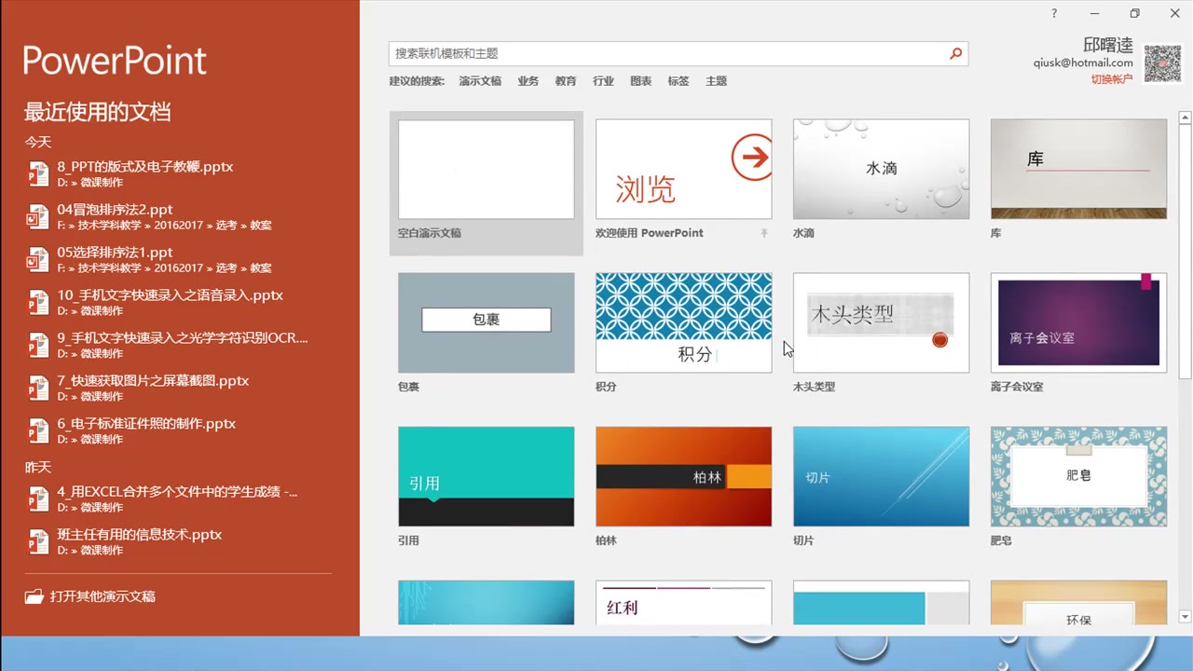Select the 教育 suggested search category
The width and height of the screenshot is (1193, 671).
tap(566, 81)
